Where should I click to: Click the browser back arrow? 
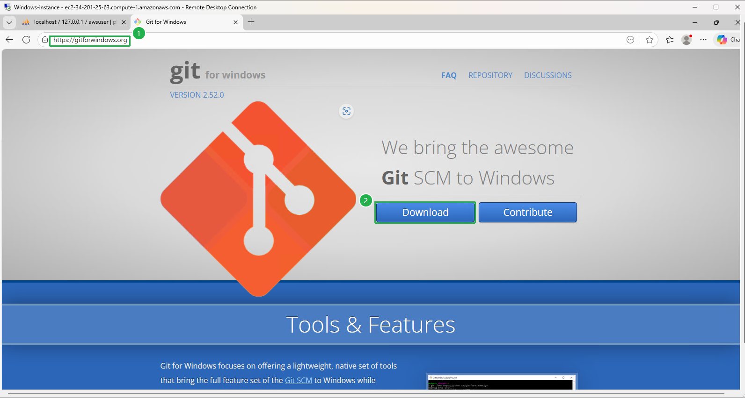click(9, 40)
